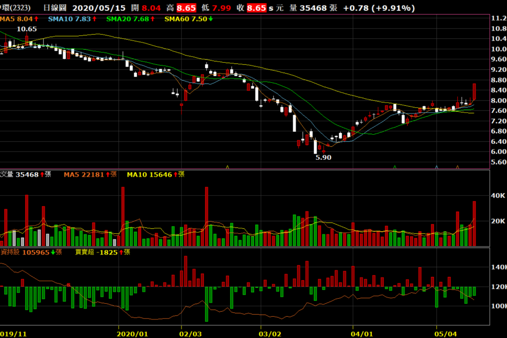Click the 5.90 low price annotation

click(x=323, y=157)
